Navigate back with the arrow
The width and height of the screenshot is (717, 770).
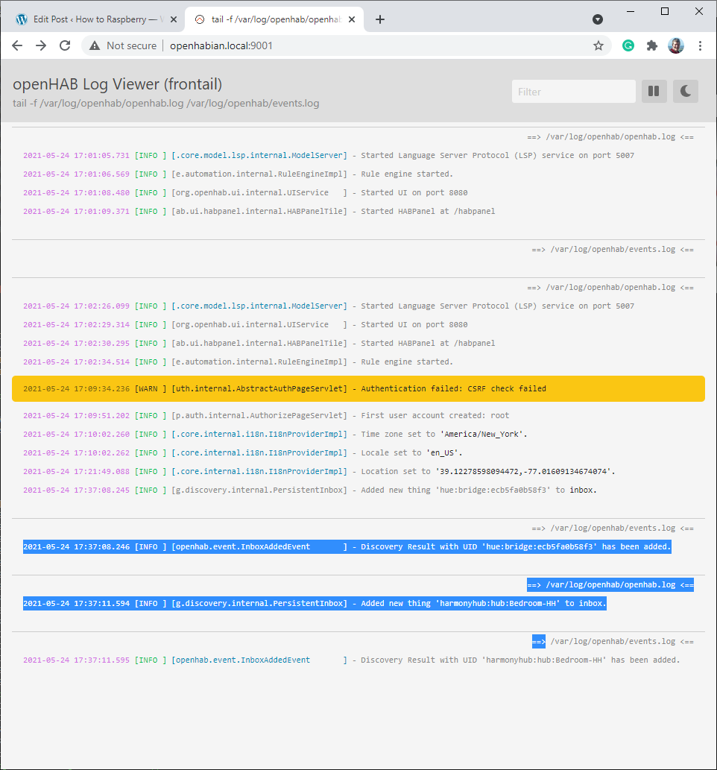17,45
